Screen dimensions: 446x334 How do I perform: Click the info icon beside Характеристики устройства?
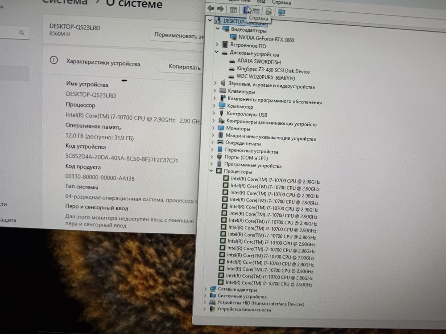pyautogui.click(x=54, y=60)
